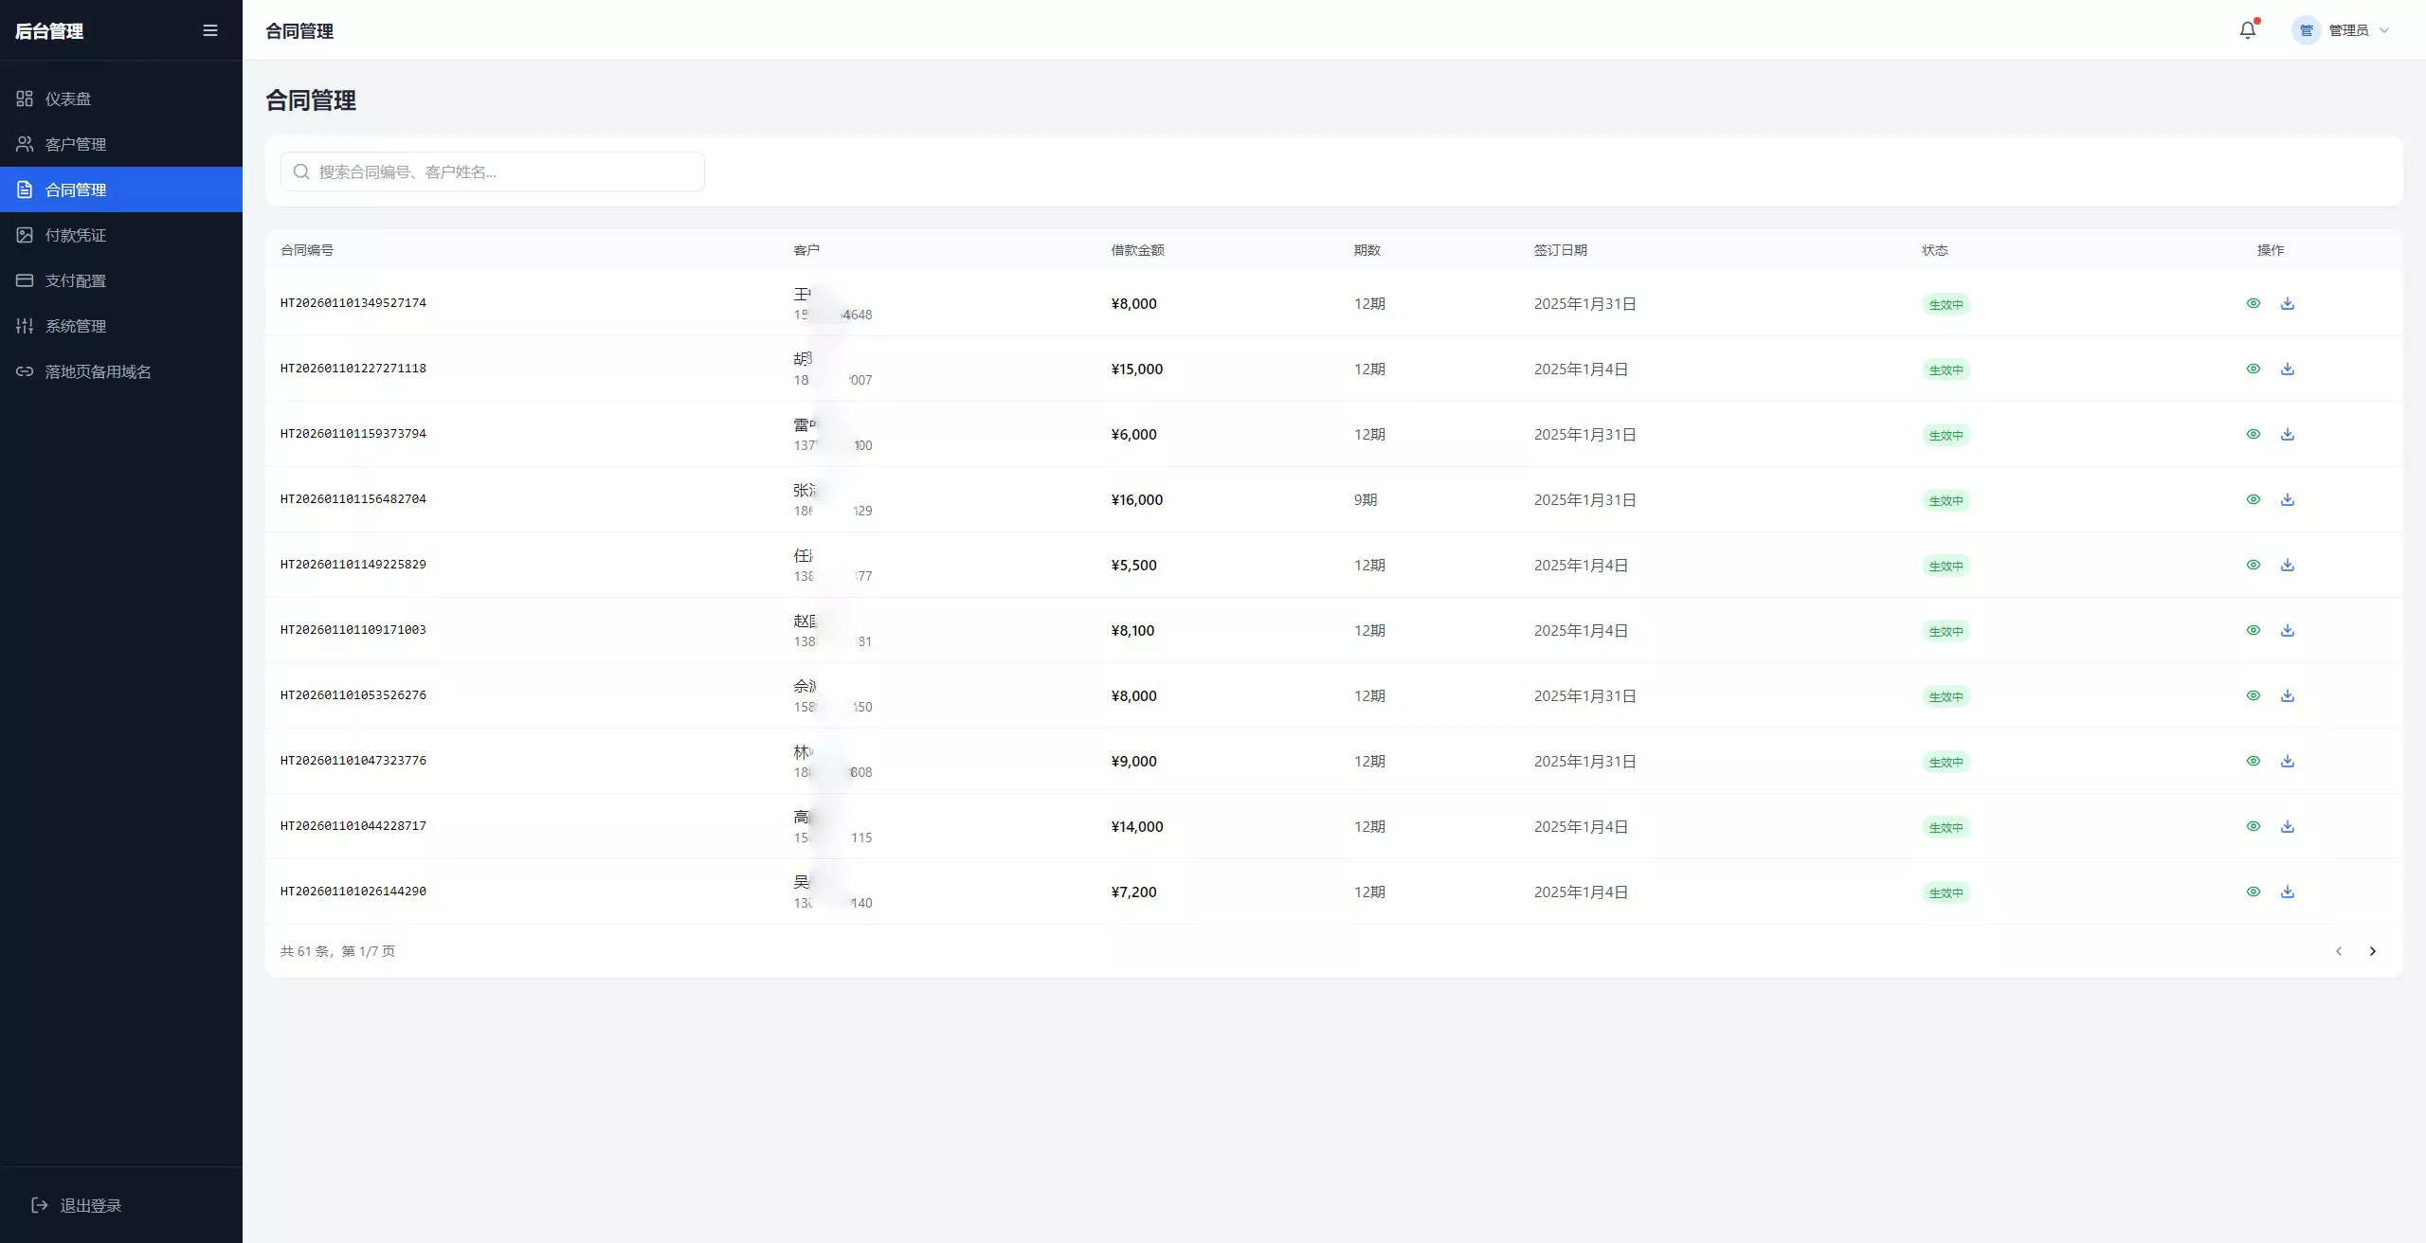Download contract HT202601101349527174
2426x1243 pixels.
coord(2287,303)
